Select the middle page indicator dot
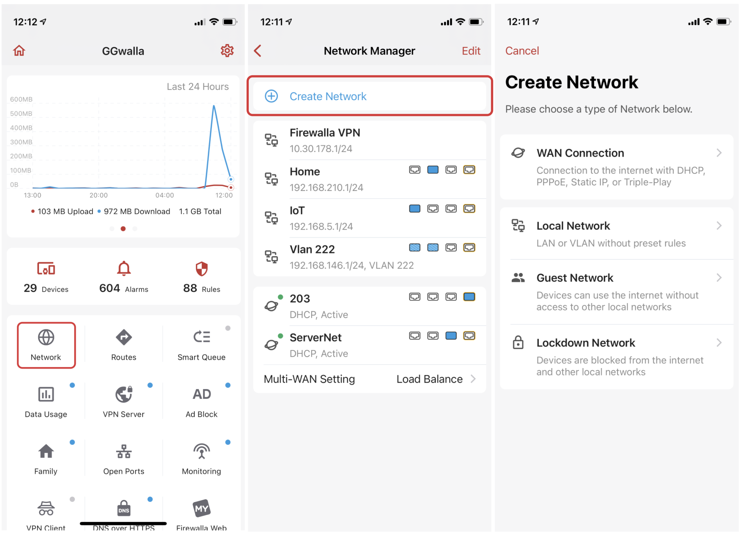The image size is (741, 536). 123,229
